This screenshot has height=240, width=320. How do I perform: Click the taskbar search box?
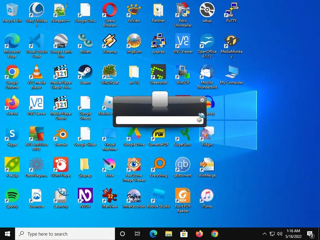pyautogui.click(x=65, y=234)
